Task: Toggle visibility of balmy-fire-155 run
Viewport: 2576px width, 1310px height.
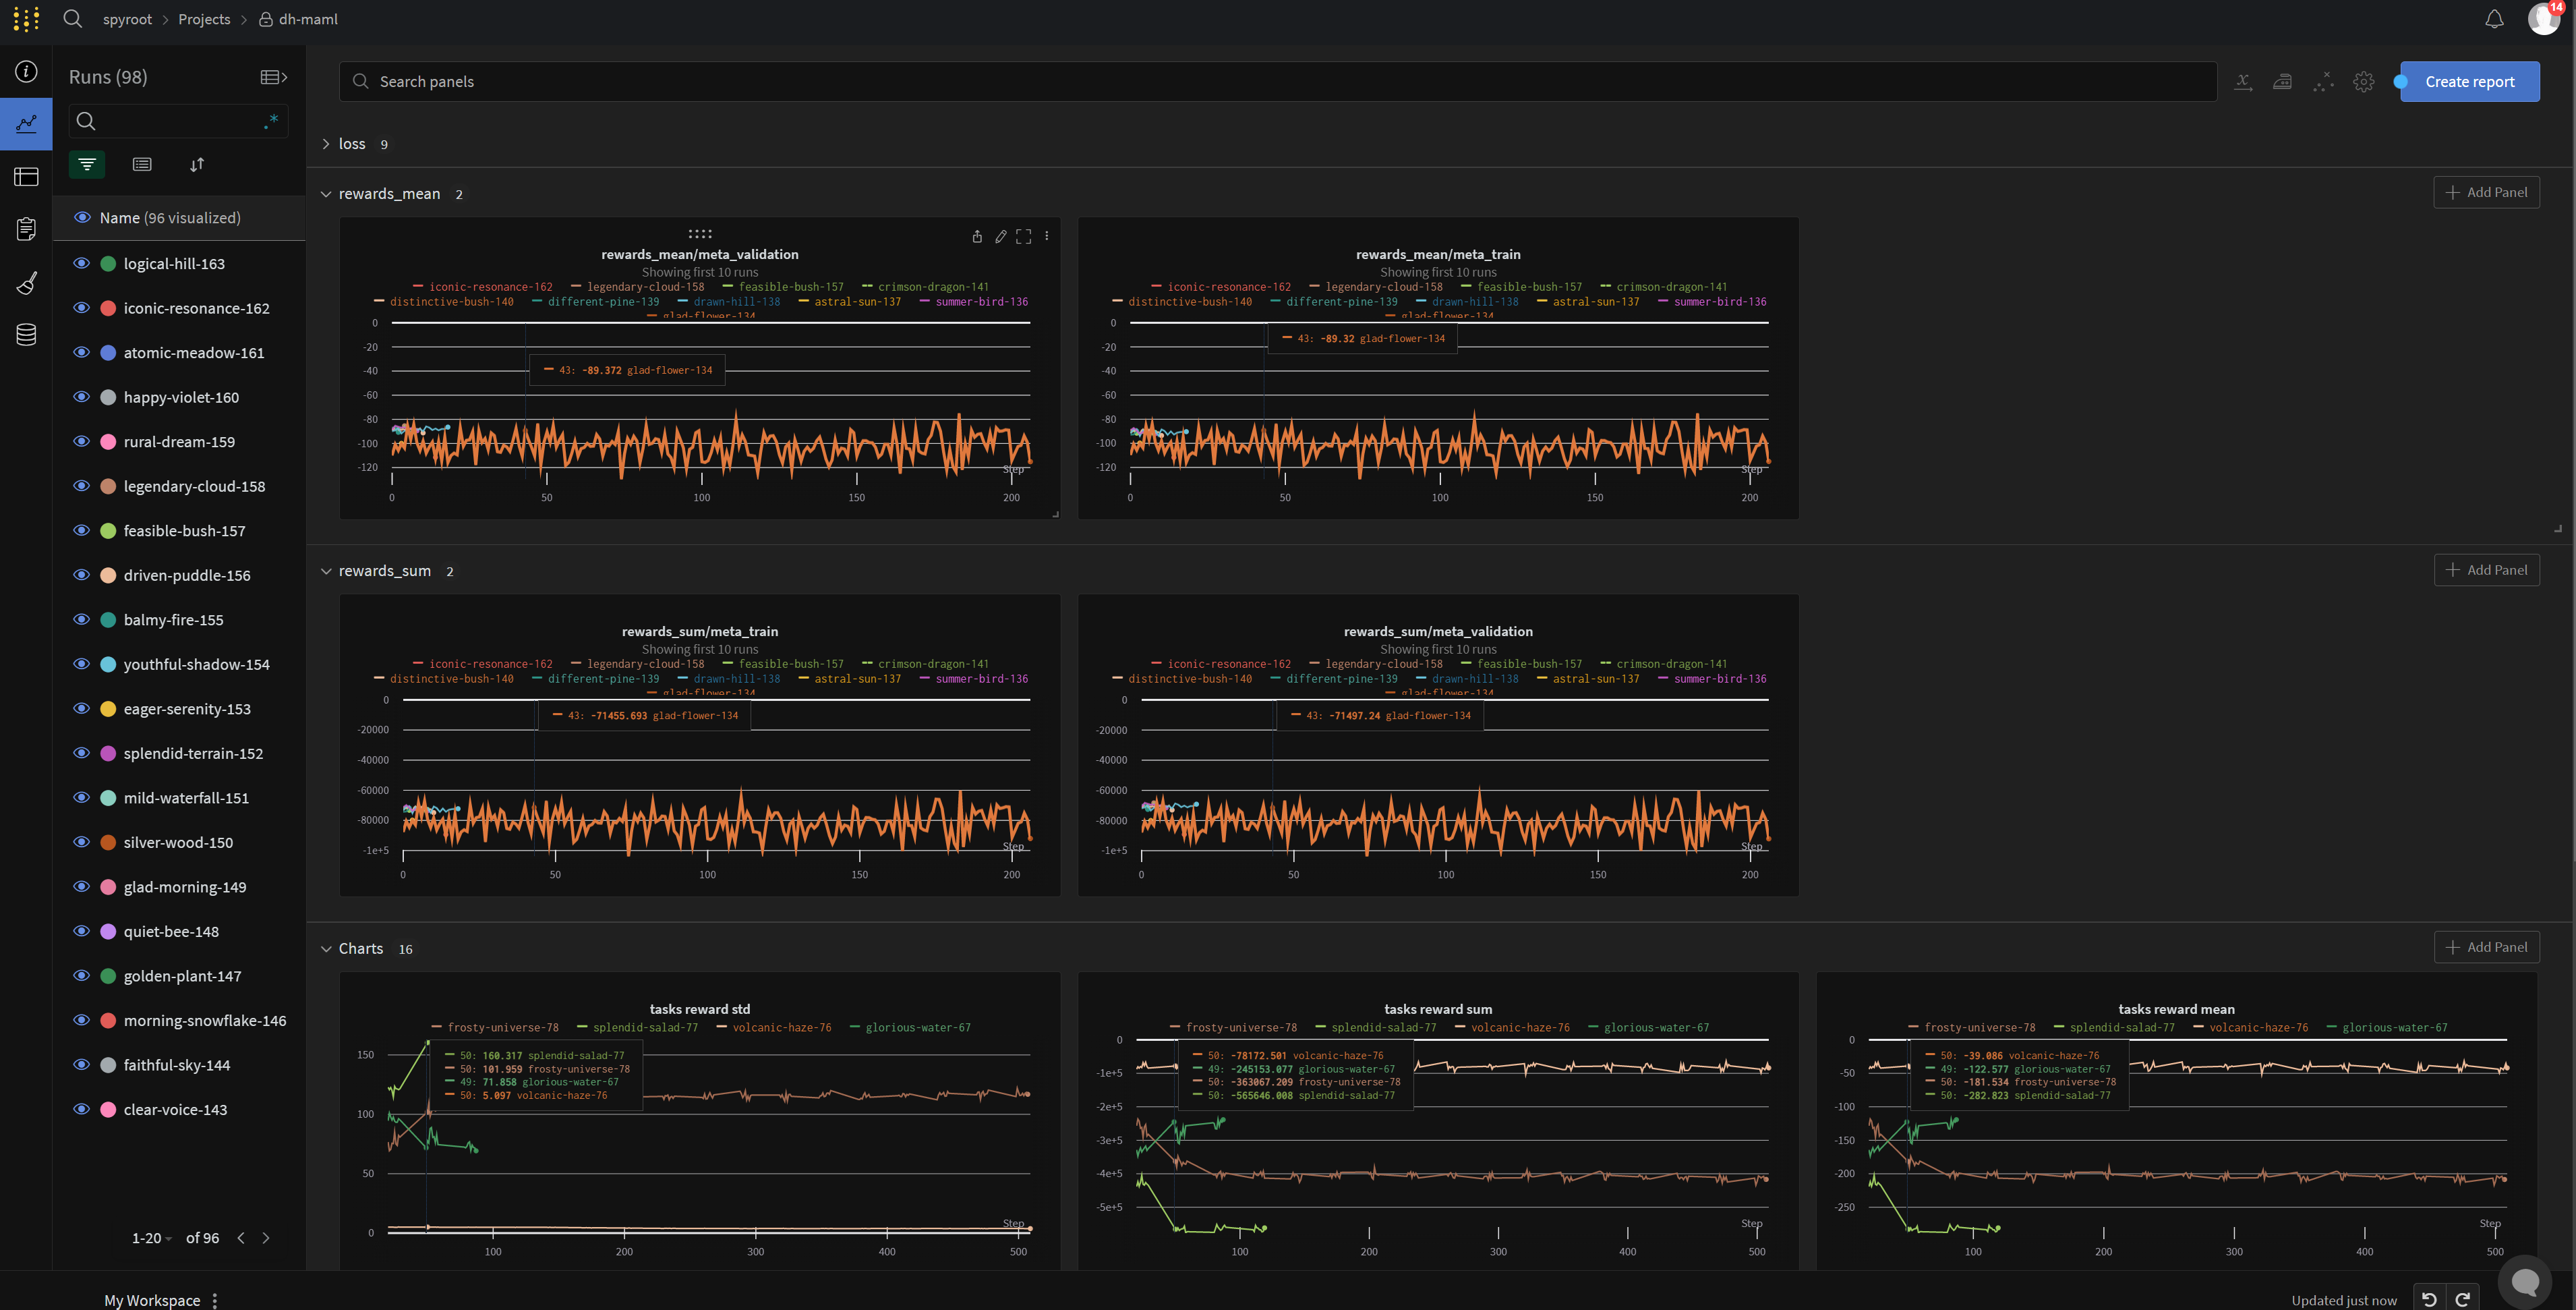Action: coord(82,619)
